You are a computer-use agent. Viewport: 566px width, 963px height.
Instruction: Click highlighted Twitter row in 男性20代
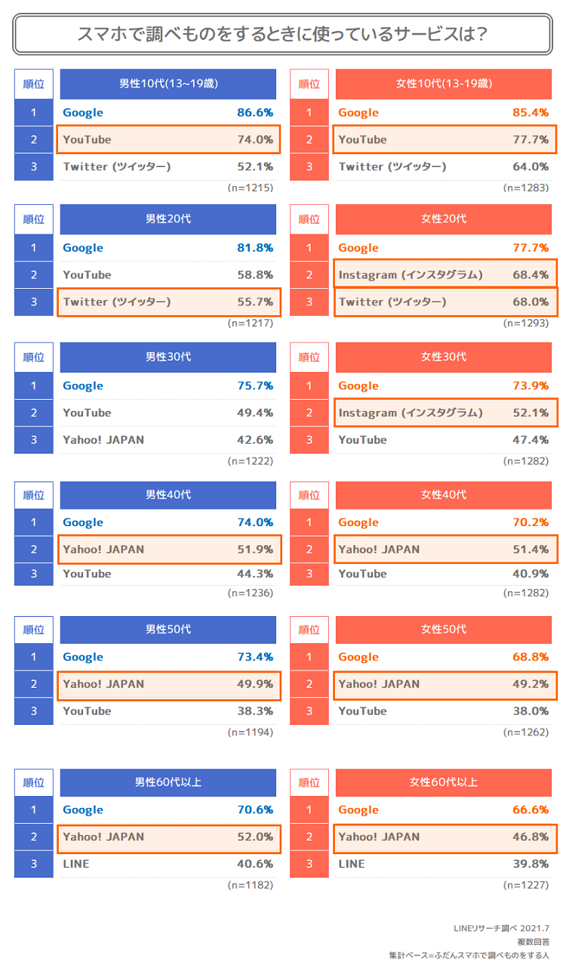(168, 302)
